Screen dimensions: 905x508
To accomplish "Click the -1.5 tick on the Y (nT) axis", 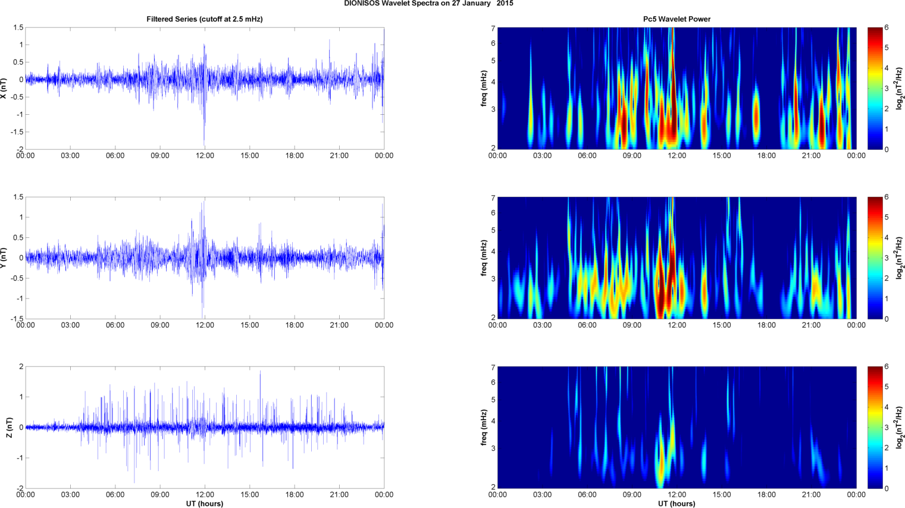I will 17,319.
